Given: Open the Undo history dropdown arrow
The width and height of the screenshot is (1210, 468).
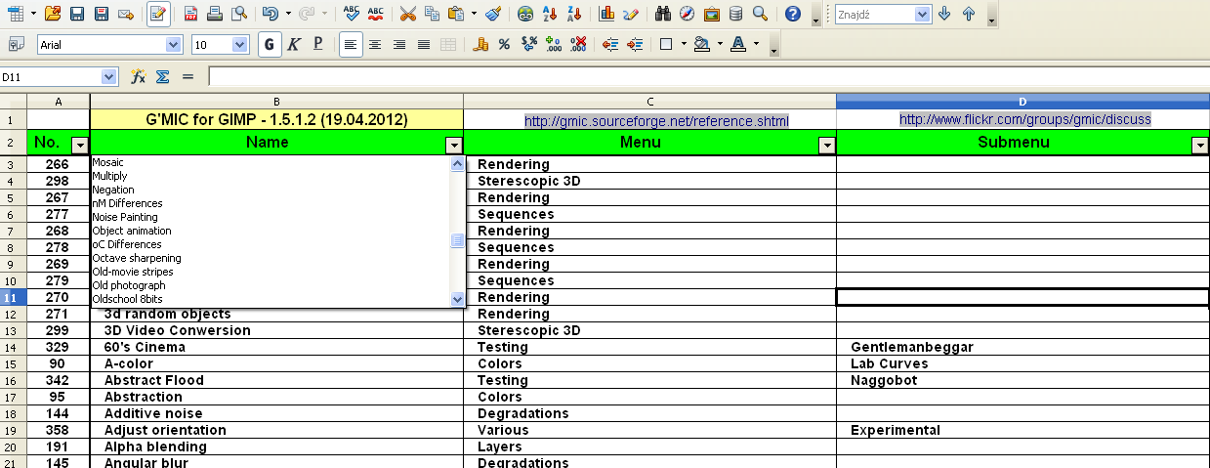Looking at the screenshot, I should [288, 14].
